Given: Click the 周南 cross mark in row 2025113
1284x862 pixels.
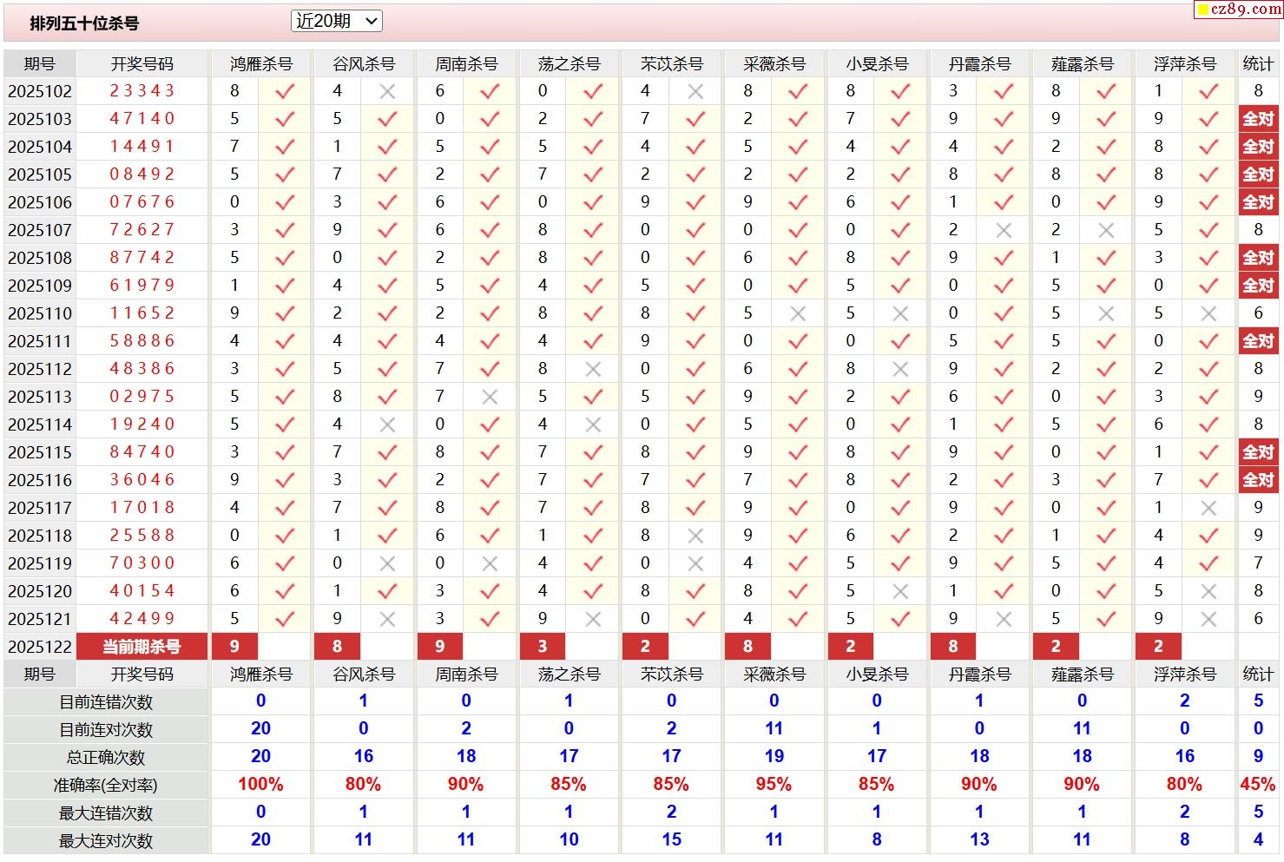Looking at the screenshot, I should click(x=490, y=397).
